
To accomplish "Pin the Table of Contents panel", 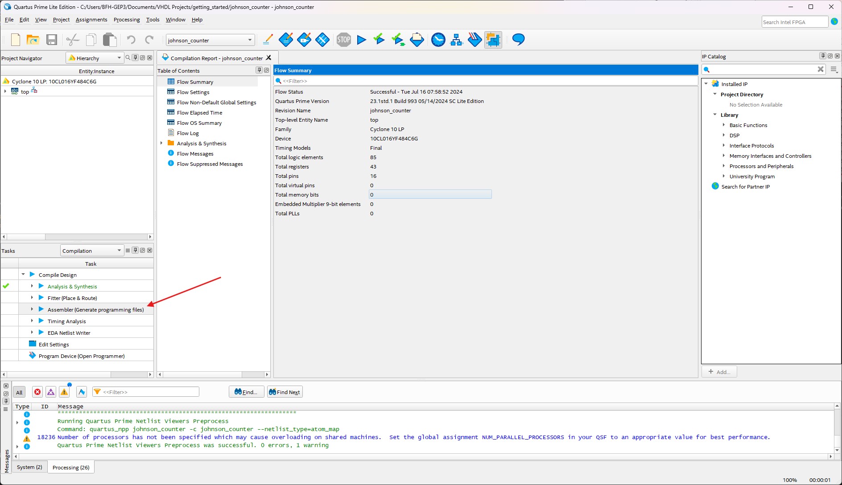I will [259, 70].
